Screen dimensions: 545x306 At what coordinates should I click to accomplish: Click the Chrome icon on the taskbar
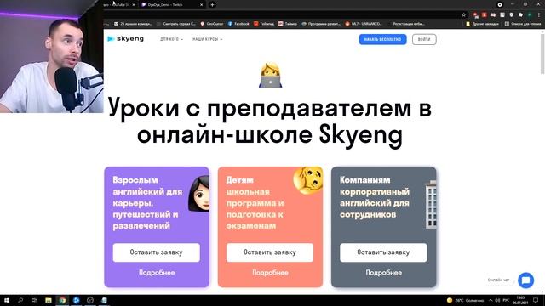click(62, 300)
